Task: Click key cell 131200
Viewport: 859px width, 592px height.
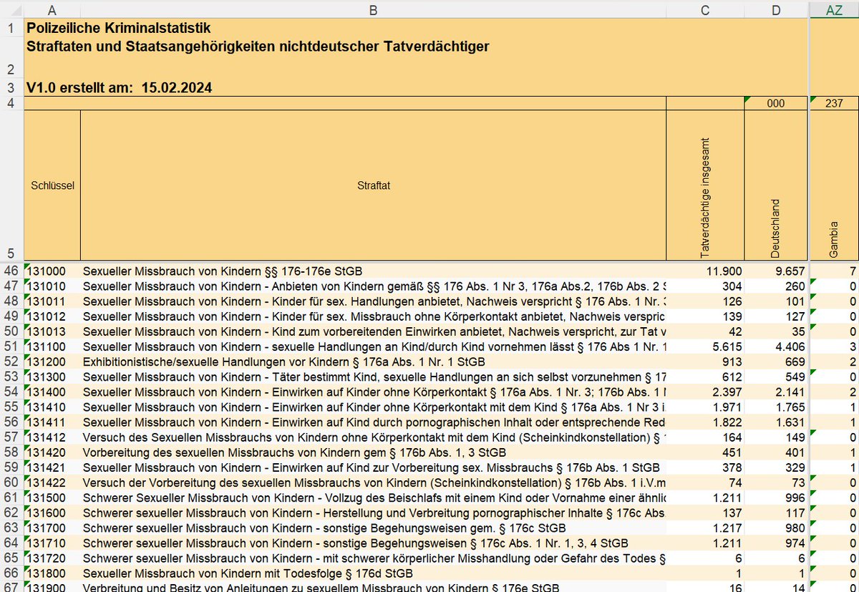Action: pos(52,361)
